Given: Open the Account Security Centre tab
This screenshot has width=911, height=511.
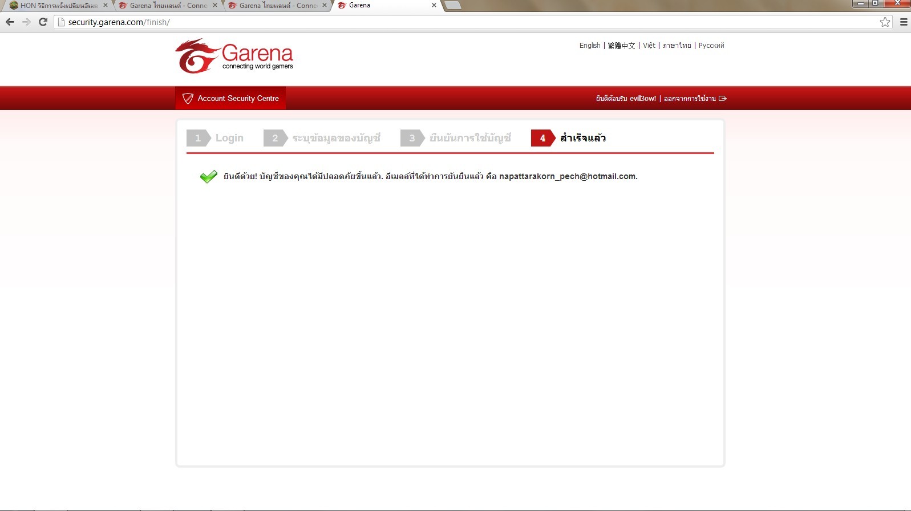Looking at the screenshot, I should (230, 98).
